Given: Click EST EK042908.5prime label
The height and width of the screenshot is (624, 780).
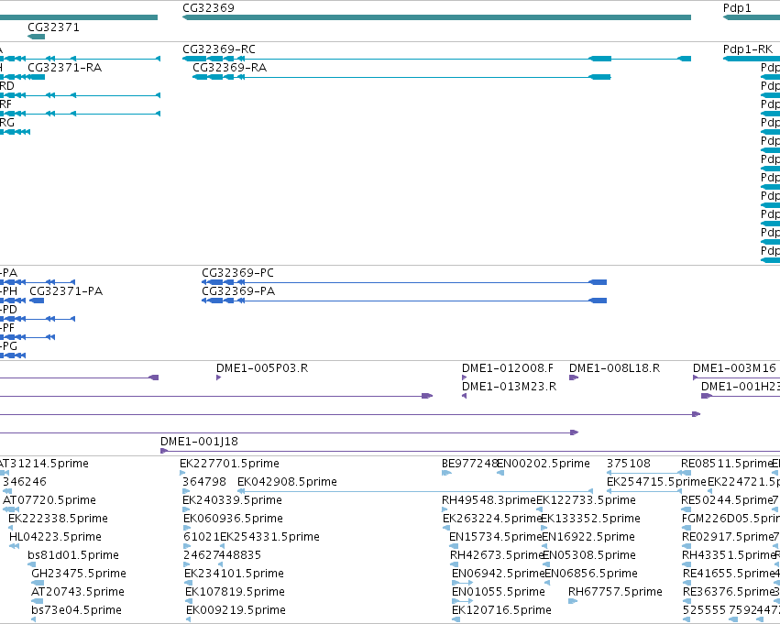Looking at the screenshot, I should [287, 482].
